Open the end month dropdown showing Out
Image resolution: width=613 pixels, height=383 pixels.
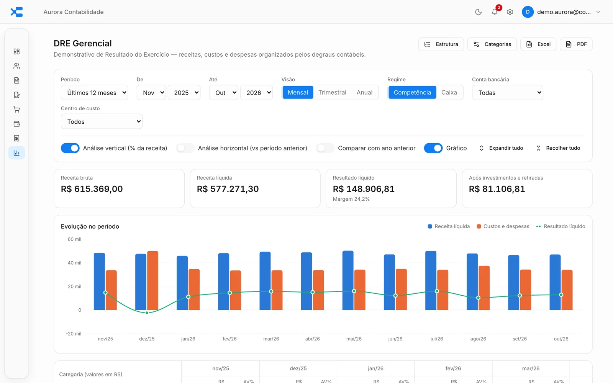(x=224, y=93)
